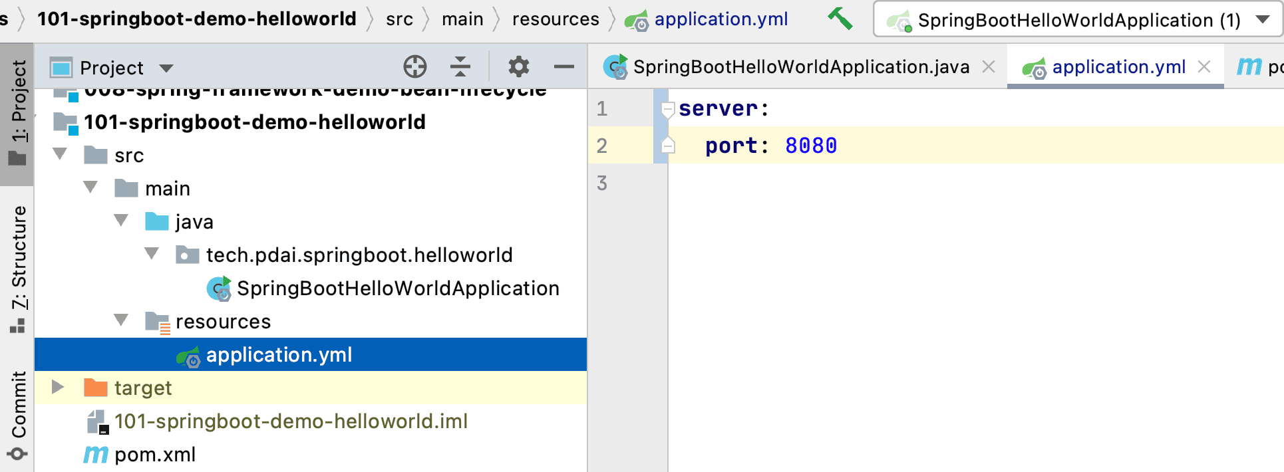Screen dimensions: 1284x472
Task: Click the green hammer Build Project icon
Action: (840, 19)
